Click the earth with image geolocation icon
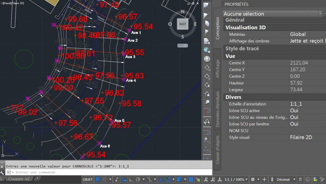Image resolution: width=326 pixels, height=184 pixels. (x=207, y=50)
